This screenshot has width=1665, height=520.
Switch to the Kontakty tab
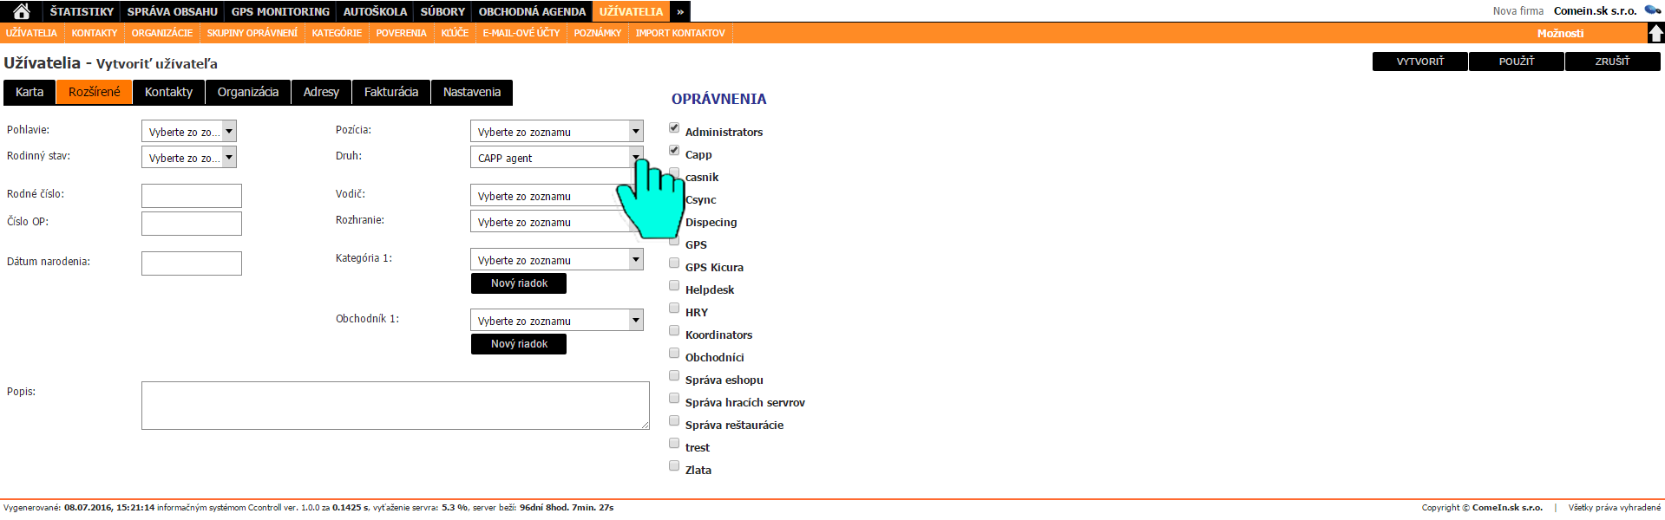pos(168,92)
